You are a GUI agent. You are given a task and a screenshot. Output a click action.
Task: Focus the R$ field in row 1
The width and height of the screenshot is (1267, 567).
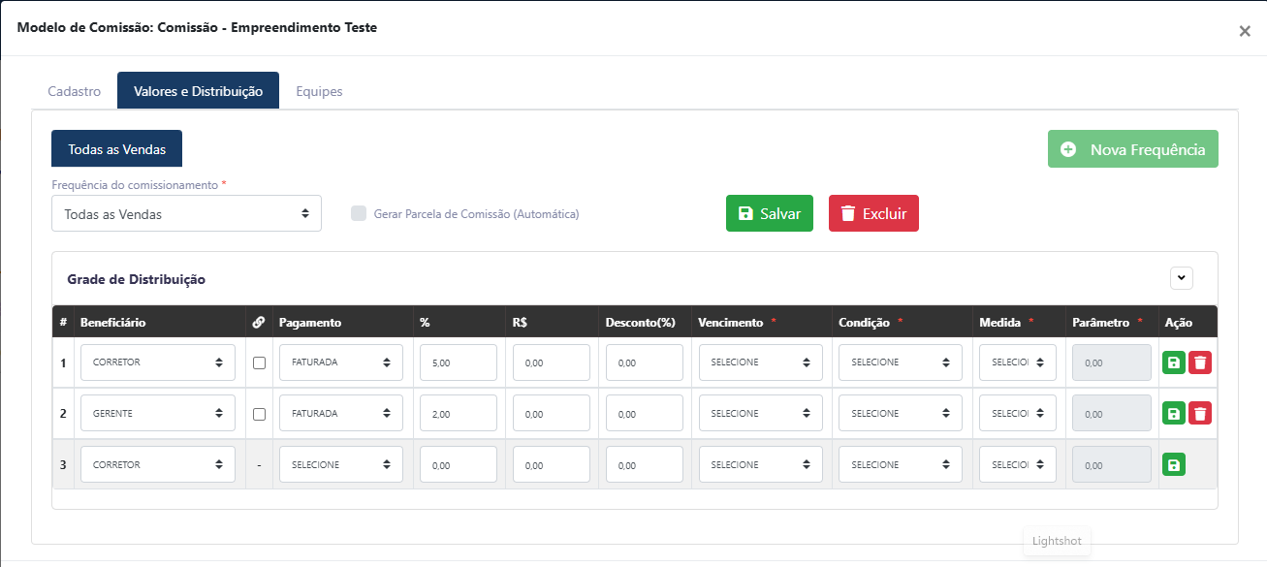[x=552, y=362]
